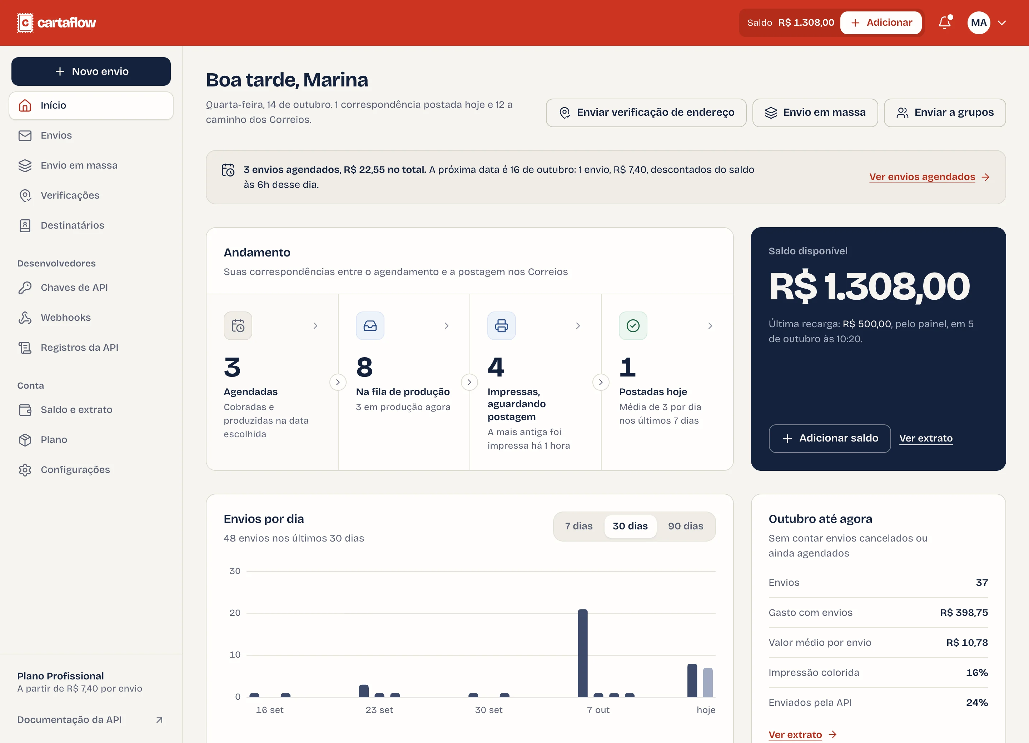Expand the Impressas, aguardando postagem chevron

point(578,326)
